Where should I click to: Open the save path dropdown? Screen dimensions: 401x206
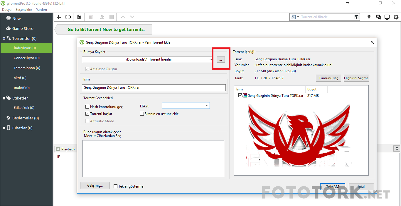tap(210, 59)
